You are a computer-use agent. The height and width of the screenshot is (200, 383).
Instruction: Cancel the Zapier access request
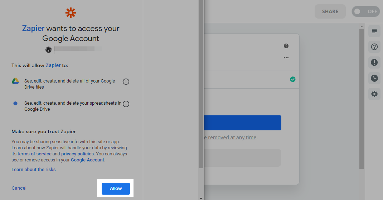coord(19,188)
